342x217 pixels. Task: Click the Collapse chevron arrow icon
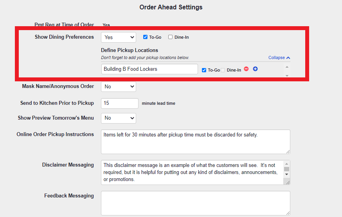288,58
